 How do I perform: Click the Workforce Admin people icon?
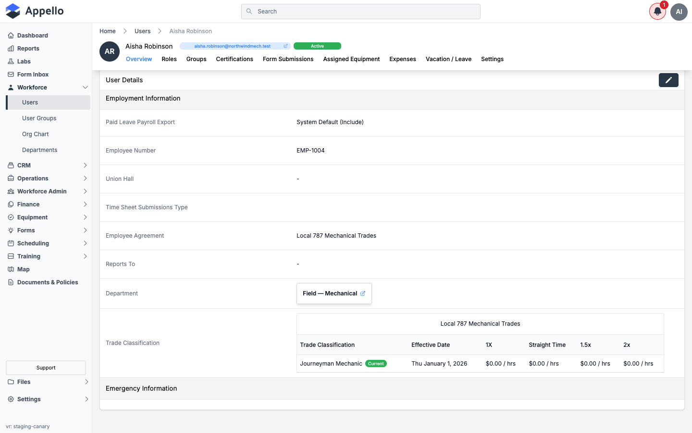11,191
